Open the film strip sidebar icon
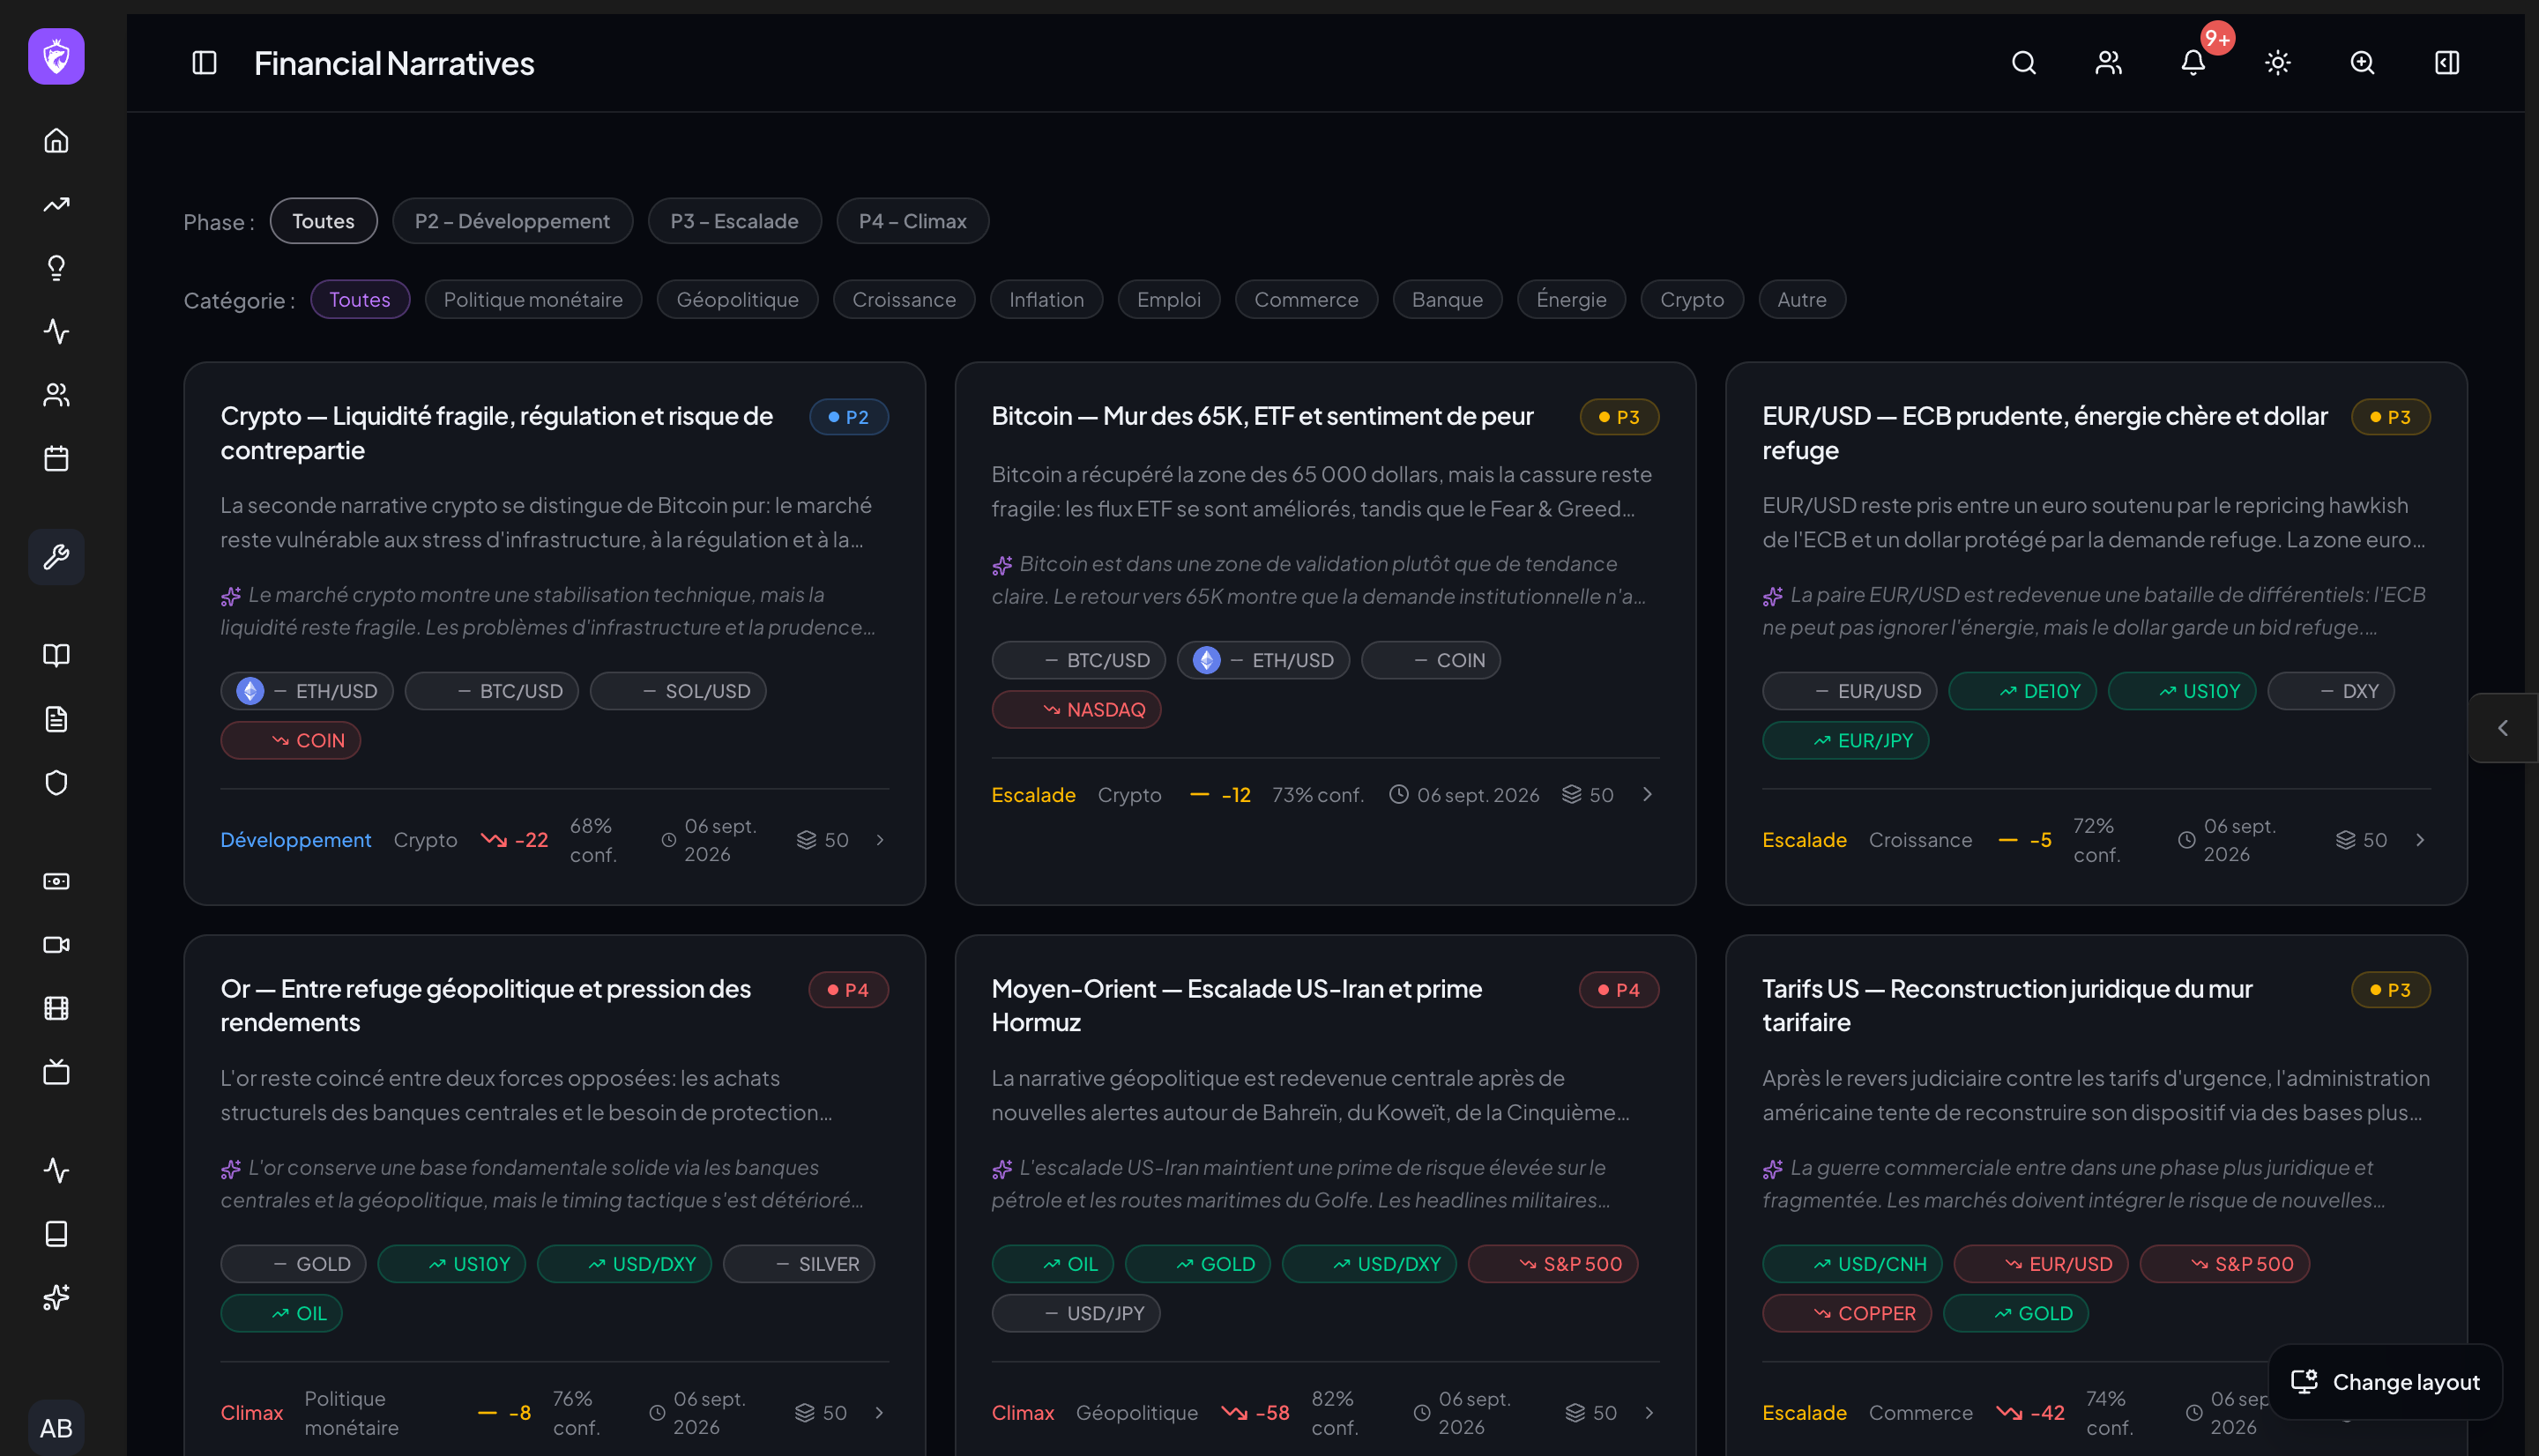Screen dimensions: 2539x1456 tap(56, 1008)
